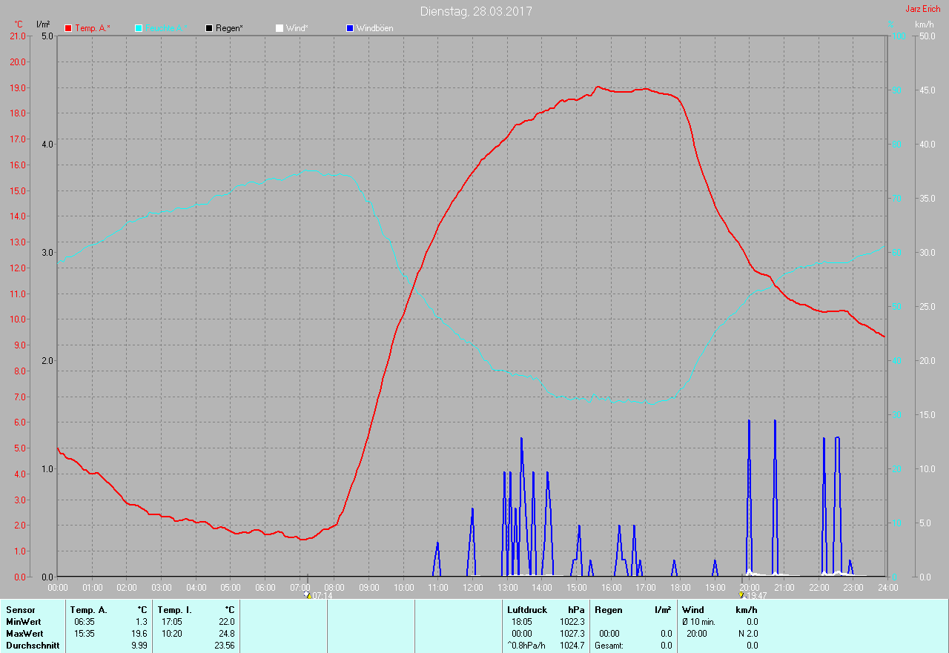This screenshot has height=653, width=949.
Task: Click the 'Jarz Erich' author label
Action: point(923,9)
